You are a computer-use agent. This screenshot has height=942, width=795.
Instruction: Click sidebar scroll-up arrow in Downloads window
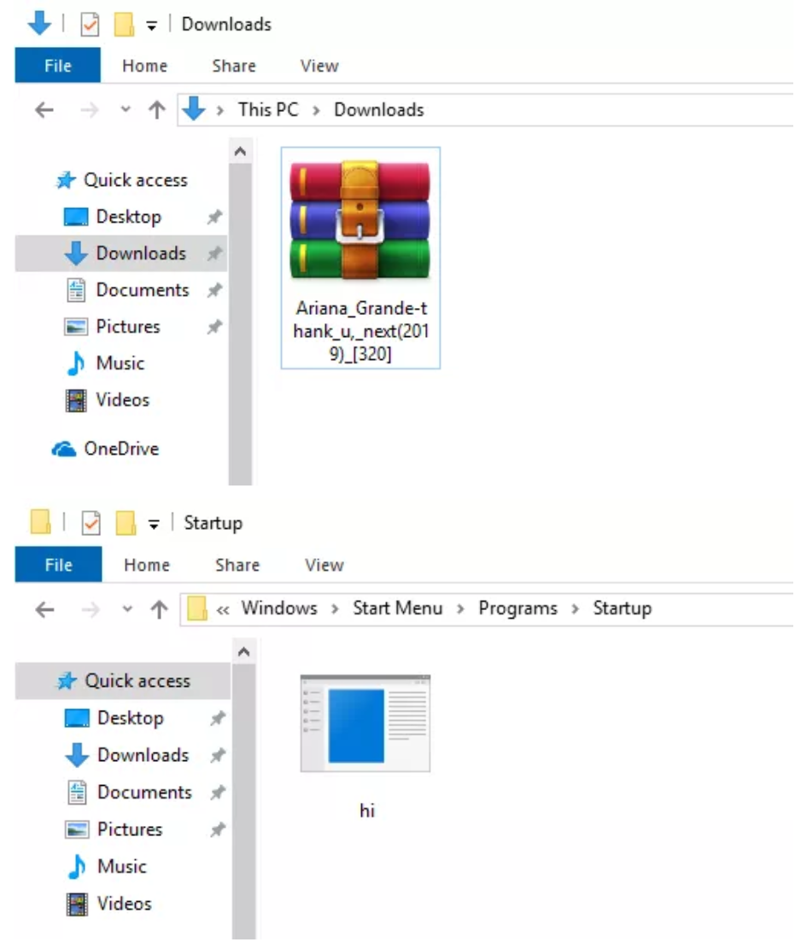coord(240,151)
